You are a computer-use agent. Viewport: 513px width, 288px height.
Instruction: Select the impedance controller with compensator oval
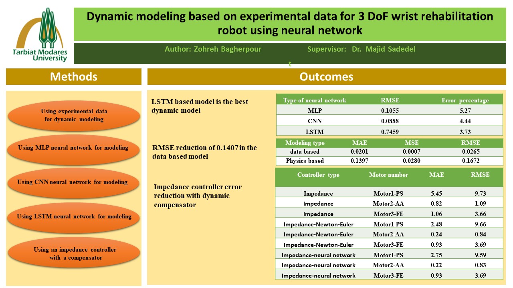(x=75, y=254)
